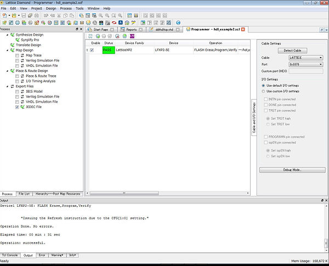
Task: Open the Programmer tool from second toolbar
Action: [88, 22]
